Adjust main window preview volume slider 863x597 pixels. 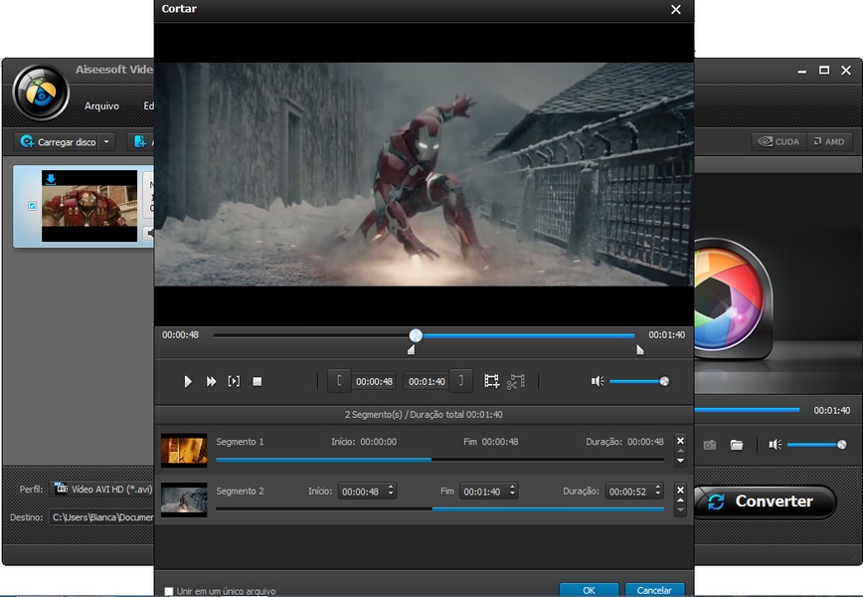click(817, 445)
